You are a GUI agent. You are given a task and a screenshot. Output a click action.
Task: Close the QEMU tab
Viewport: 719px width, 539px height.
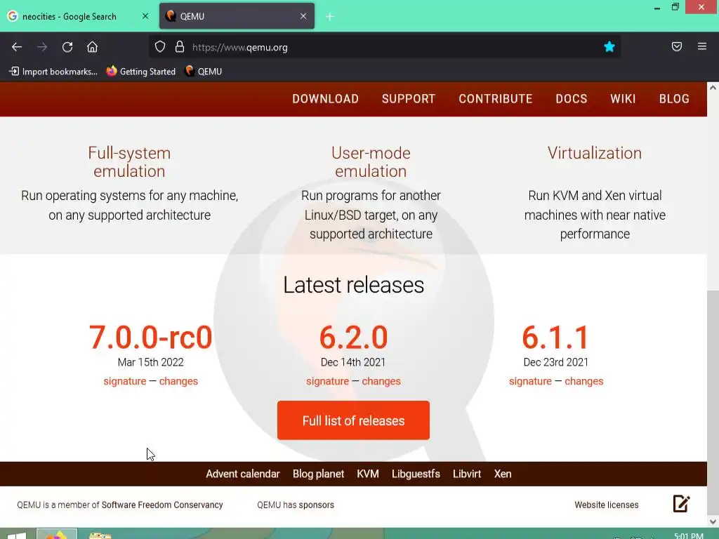coord(303,16)
